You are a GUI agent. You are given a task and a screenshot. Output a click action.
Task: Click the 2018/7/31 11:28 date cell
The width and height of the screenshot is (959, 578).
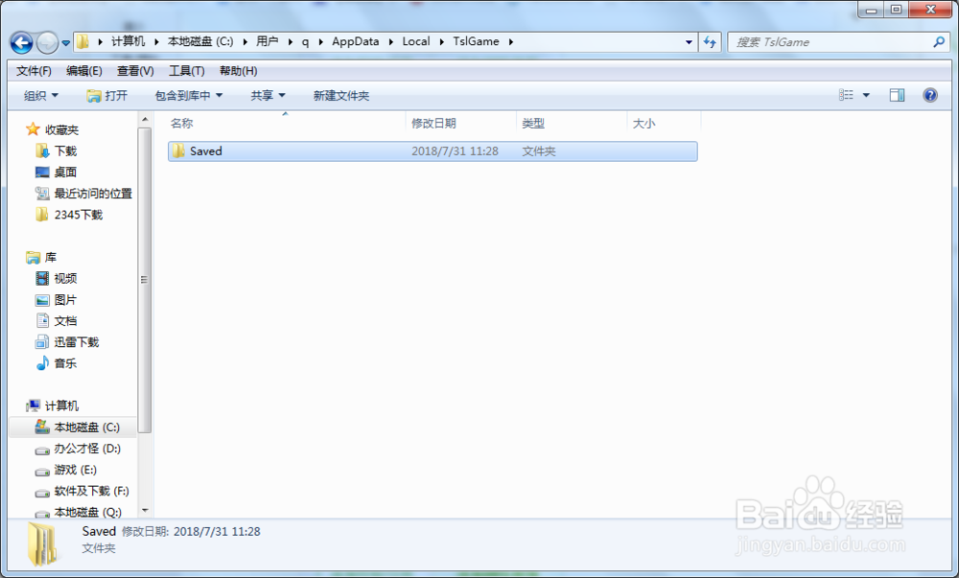455,150
